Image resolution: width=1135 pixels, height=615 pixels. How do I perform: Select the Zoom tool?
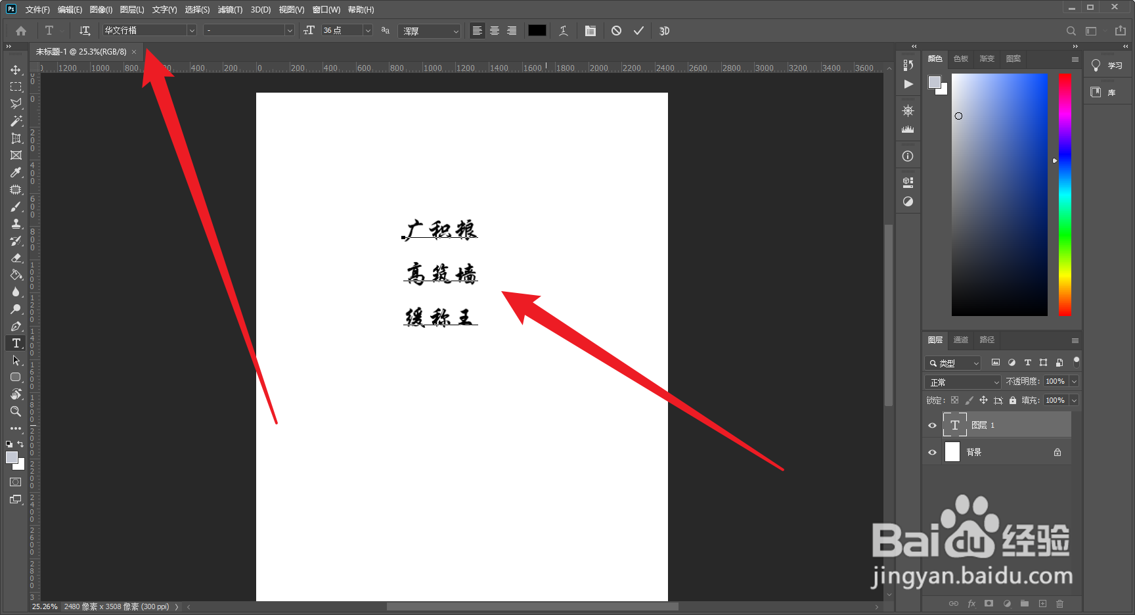tap(16, 411)
